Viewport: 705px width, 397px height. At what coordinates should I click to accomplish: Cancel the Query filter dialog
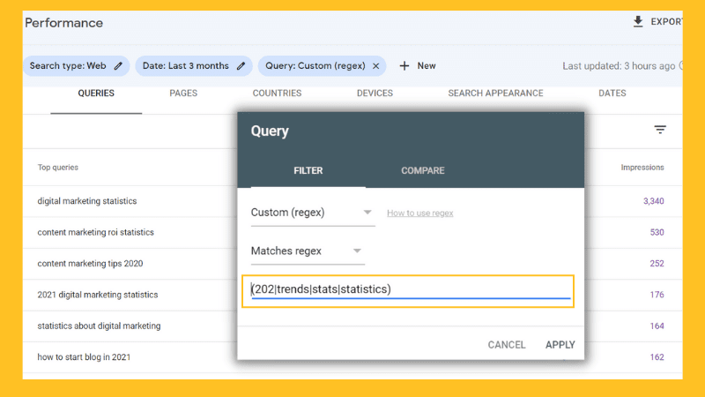[507, 345]
